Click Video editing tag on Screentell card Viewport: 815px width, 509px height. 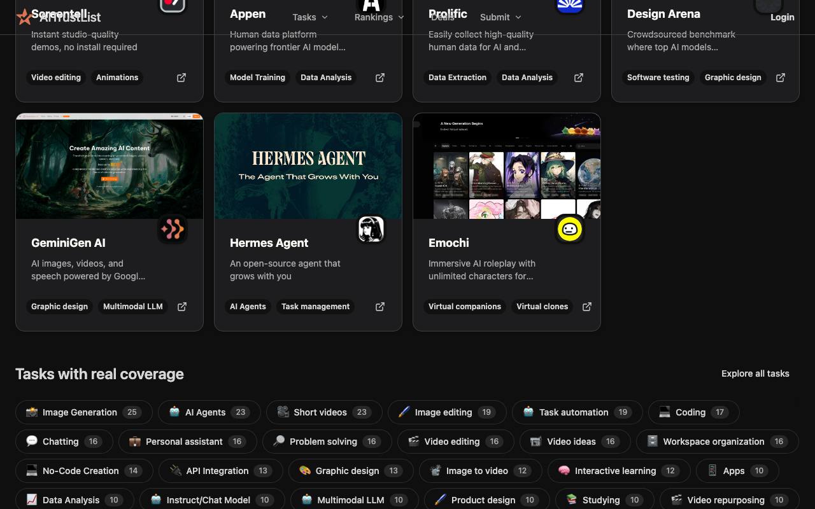(56, 78)
